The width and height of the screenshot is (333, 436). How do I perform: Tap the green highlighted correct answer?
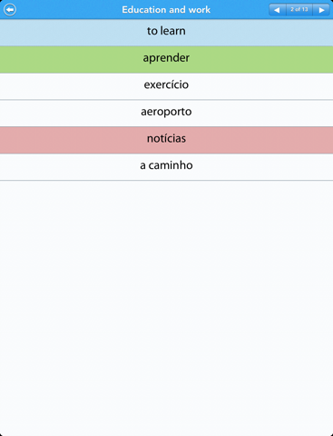[166, 59]
